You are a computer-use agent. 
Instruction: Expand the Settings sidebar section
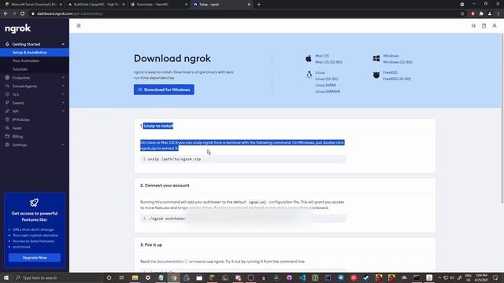point(63,145)
